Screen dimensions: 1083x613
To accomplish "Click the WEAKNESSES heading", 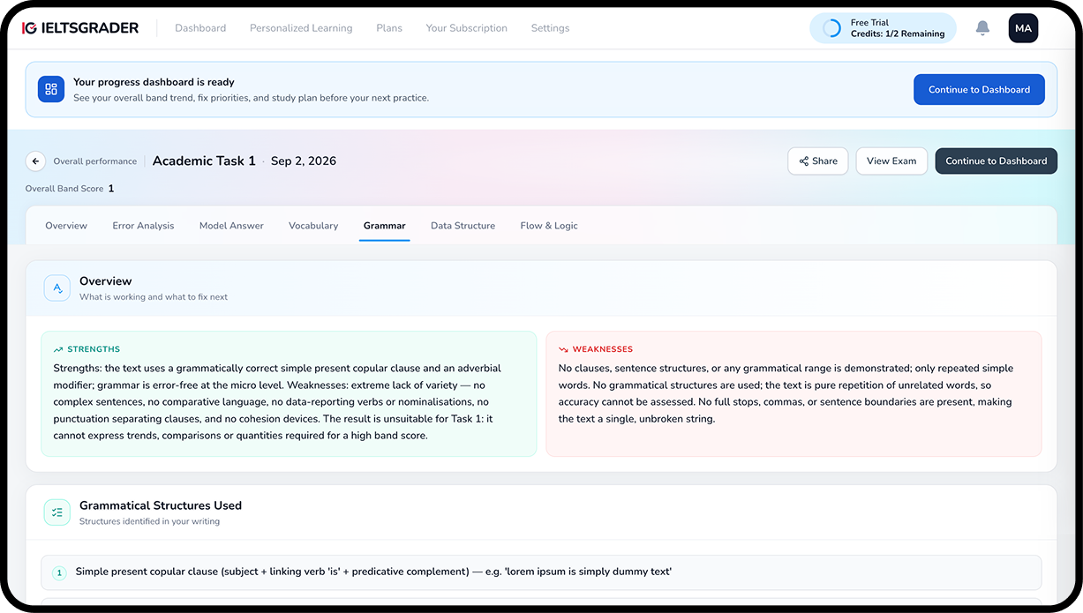I will tap(603, 349).
